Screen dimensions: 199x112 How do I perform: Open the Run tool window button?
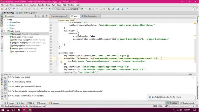[20, 103]
